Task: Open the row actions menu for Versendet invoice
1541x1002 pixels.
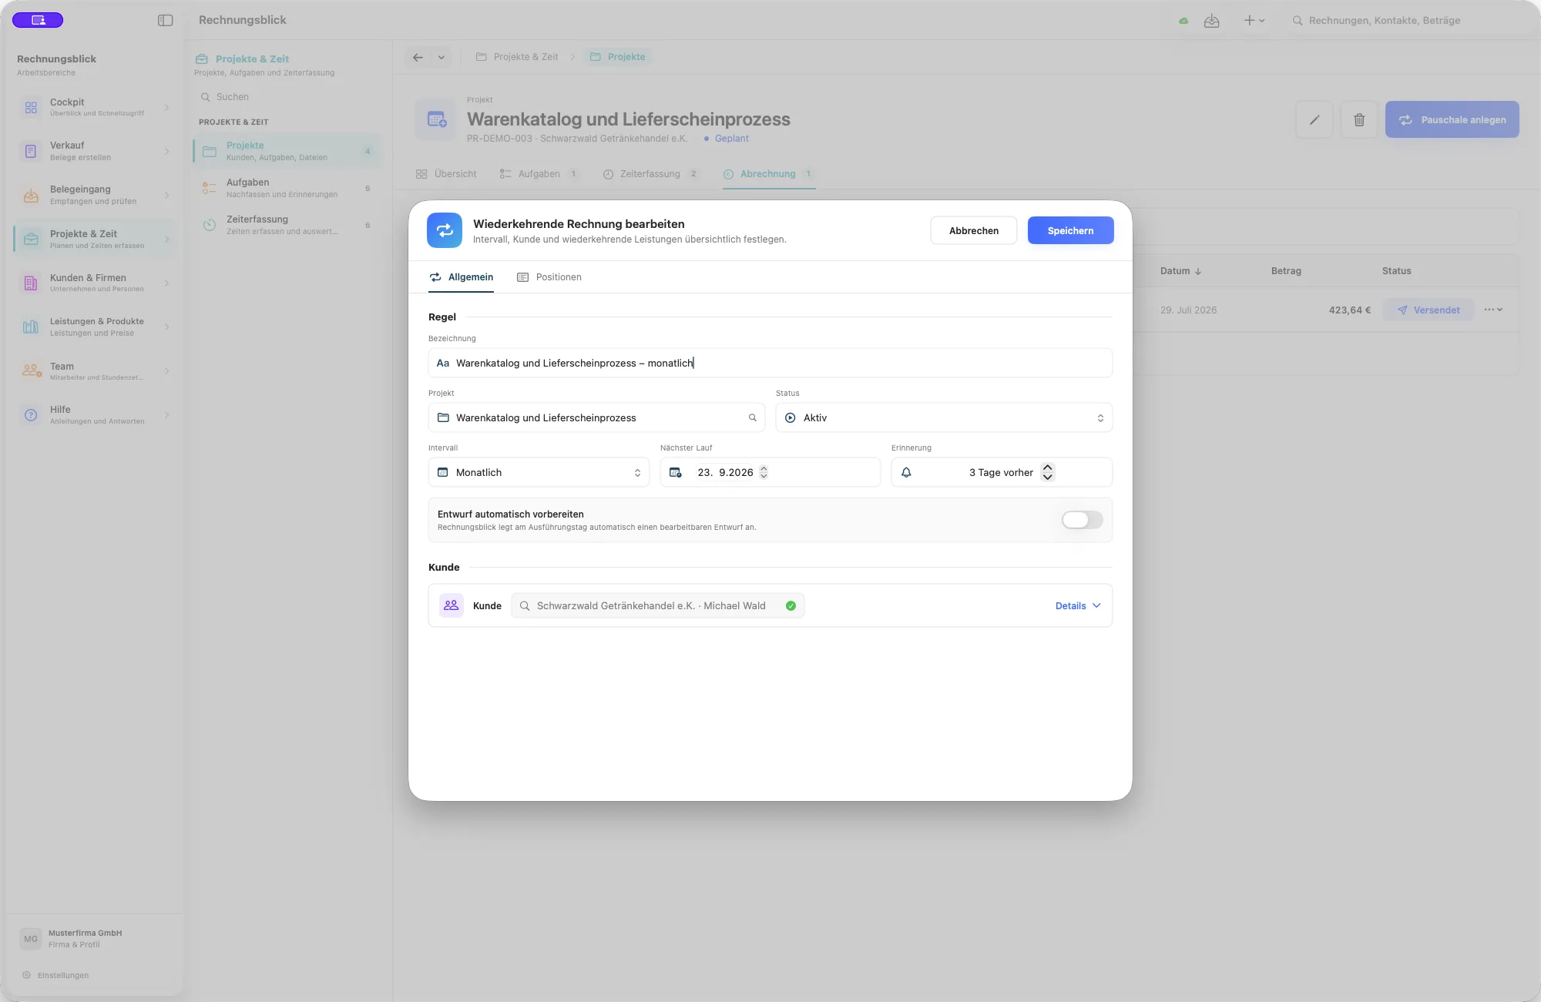Action: [1493, 310]
